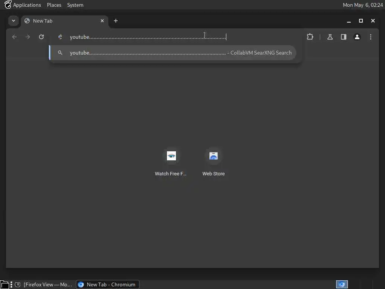Select New Tab - Chromium taskbar button
The width and height of the screenshot is (385, 289).
[x=108, y=284]
